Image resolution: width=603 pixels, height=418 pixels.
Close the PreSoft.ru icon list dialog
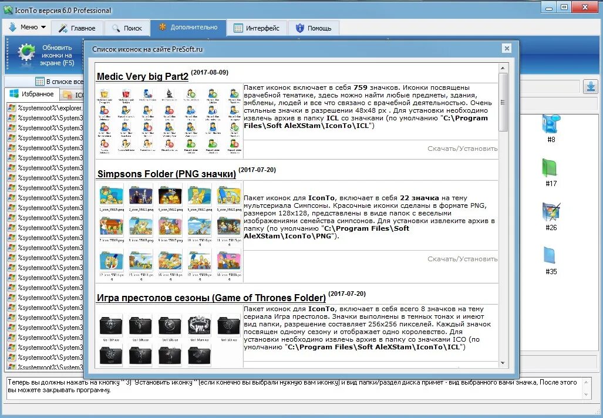click(x=507, y=49)
